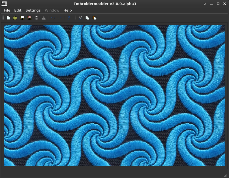Paste the clipboard with the paste icon
The image size is (229, 178).
95,18
